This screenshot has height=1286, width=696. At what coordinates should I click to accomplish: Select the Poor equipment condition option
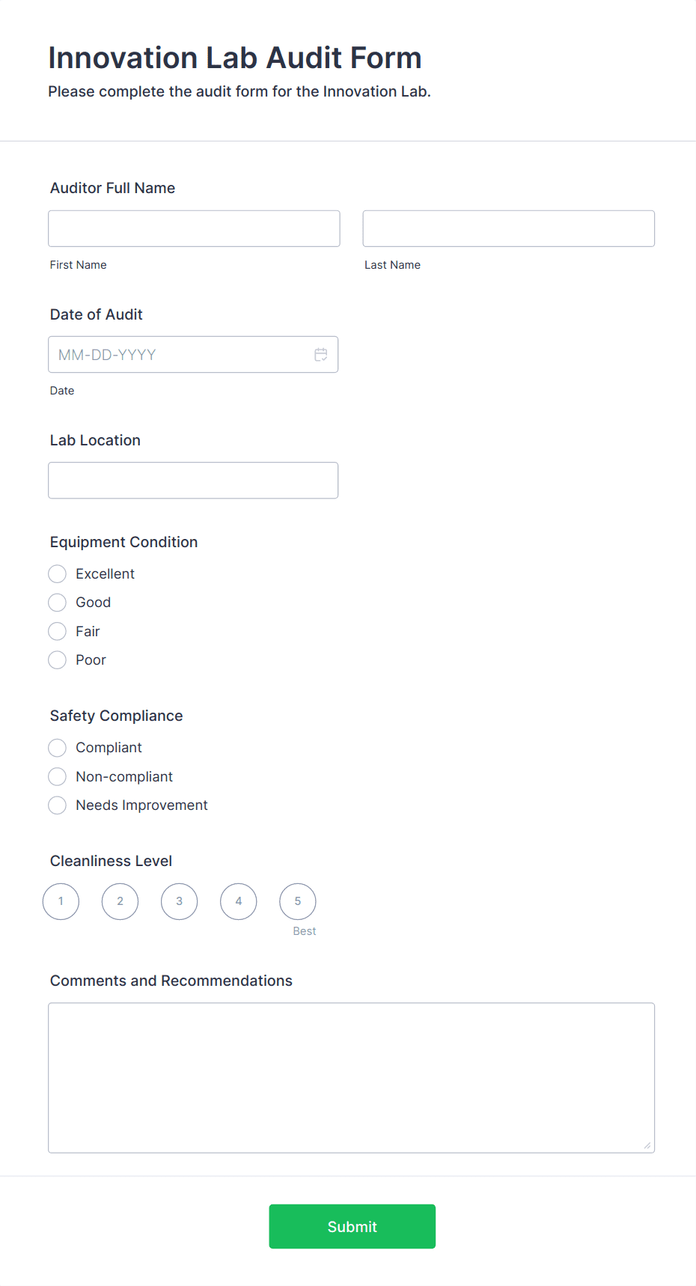pyautogui.click(x=57, y=659)
